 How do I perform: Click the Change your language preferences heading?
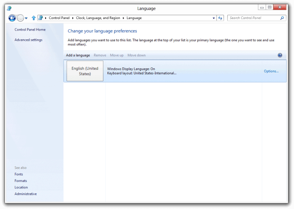click(x=102, y=31)
